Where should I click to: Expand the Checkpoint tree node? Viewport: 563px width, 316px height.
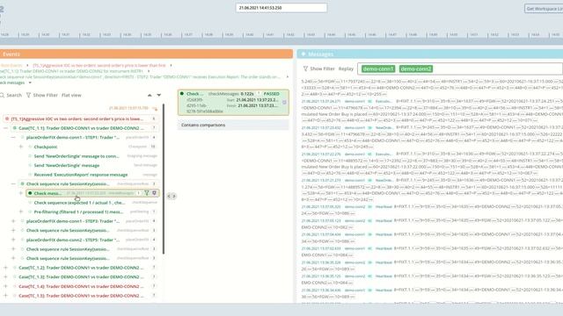21,147
